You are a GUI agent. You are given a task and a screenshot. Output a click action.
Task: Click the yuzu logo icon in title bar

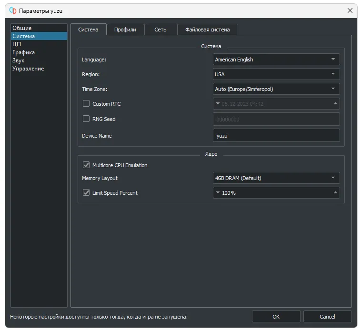(13, 10)
